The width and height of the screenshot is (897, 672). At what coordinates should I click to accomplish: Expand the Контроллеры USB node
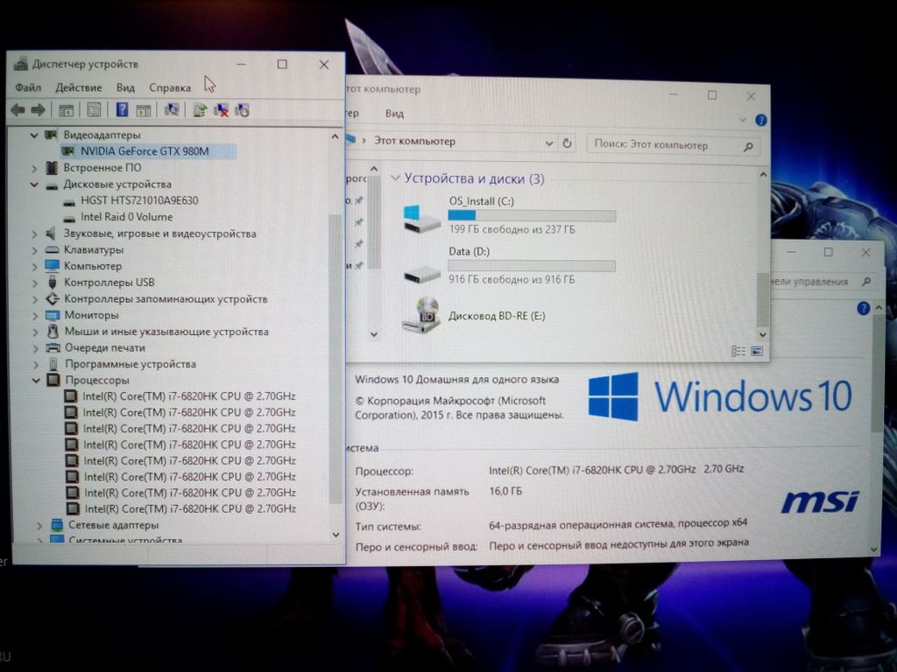pyautogui.click(x=35, y=283)
